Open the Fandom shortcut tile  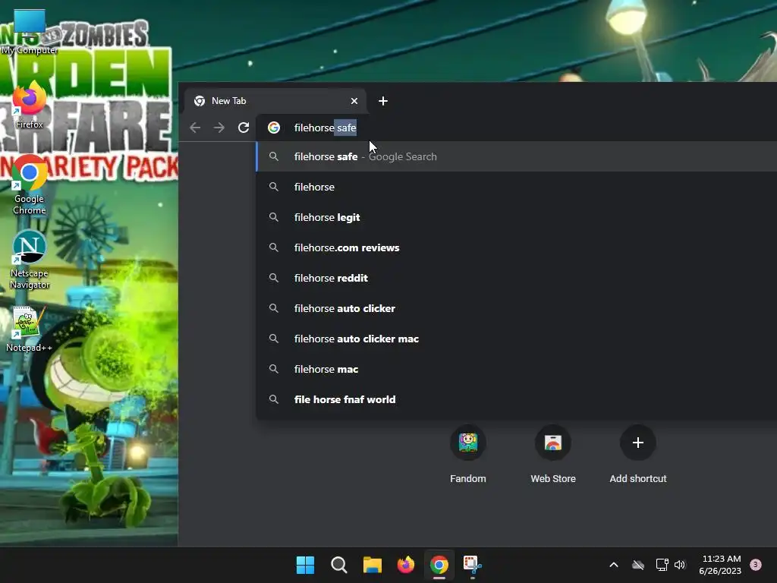point(467,454)
